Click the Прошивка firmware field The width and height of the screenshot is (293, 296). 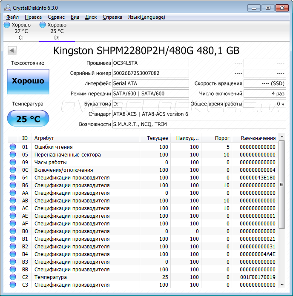tap(151, 63)
